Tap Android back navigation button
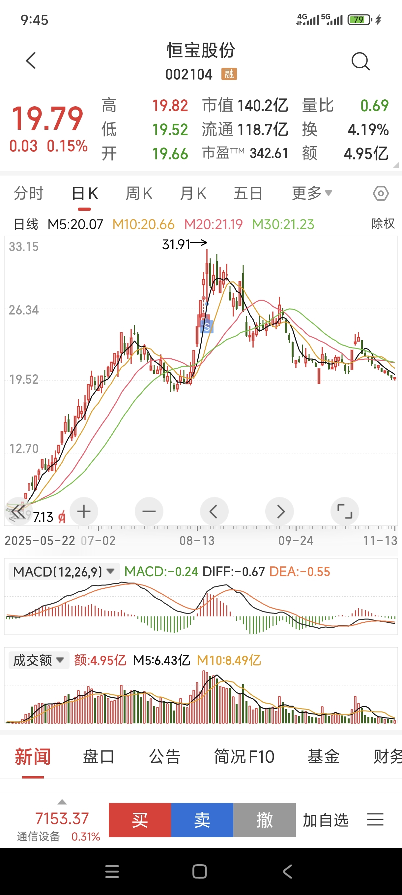402x895 pixels. pos(288,871)
